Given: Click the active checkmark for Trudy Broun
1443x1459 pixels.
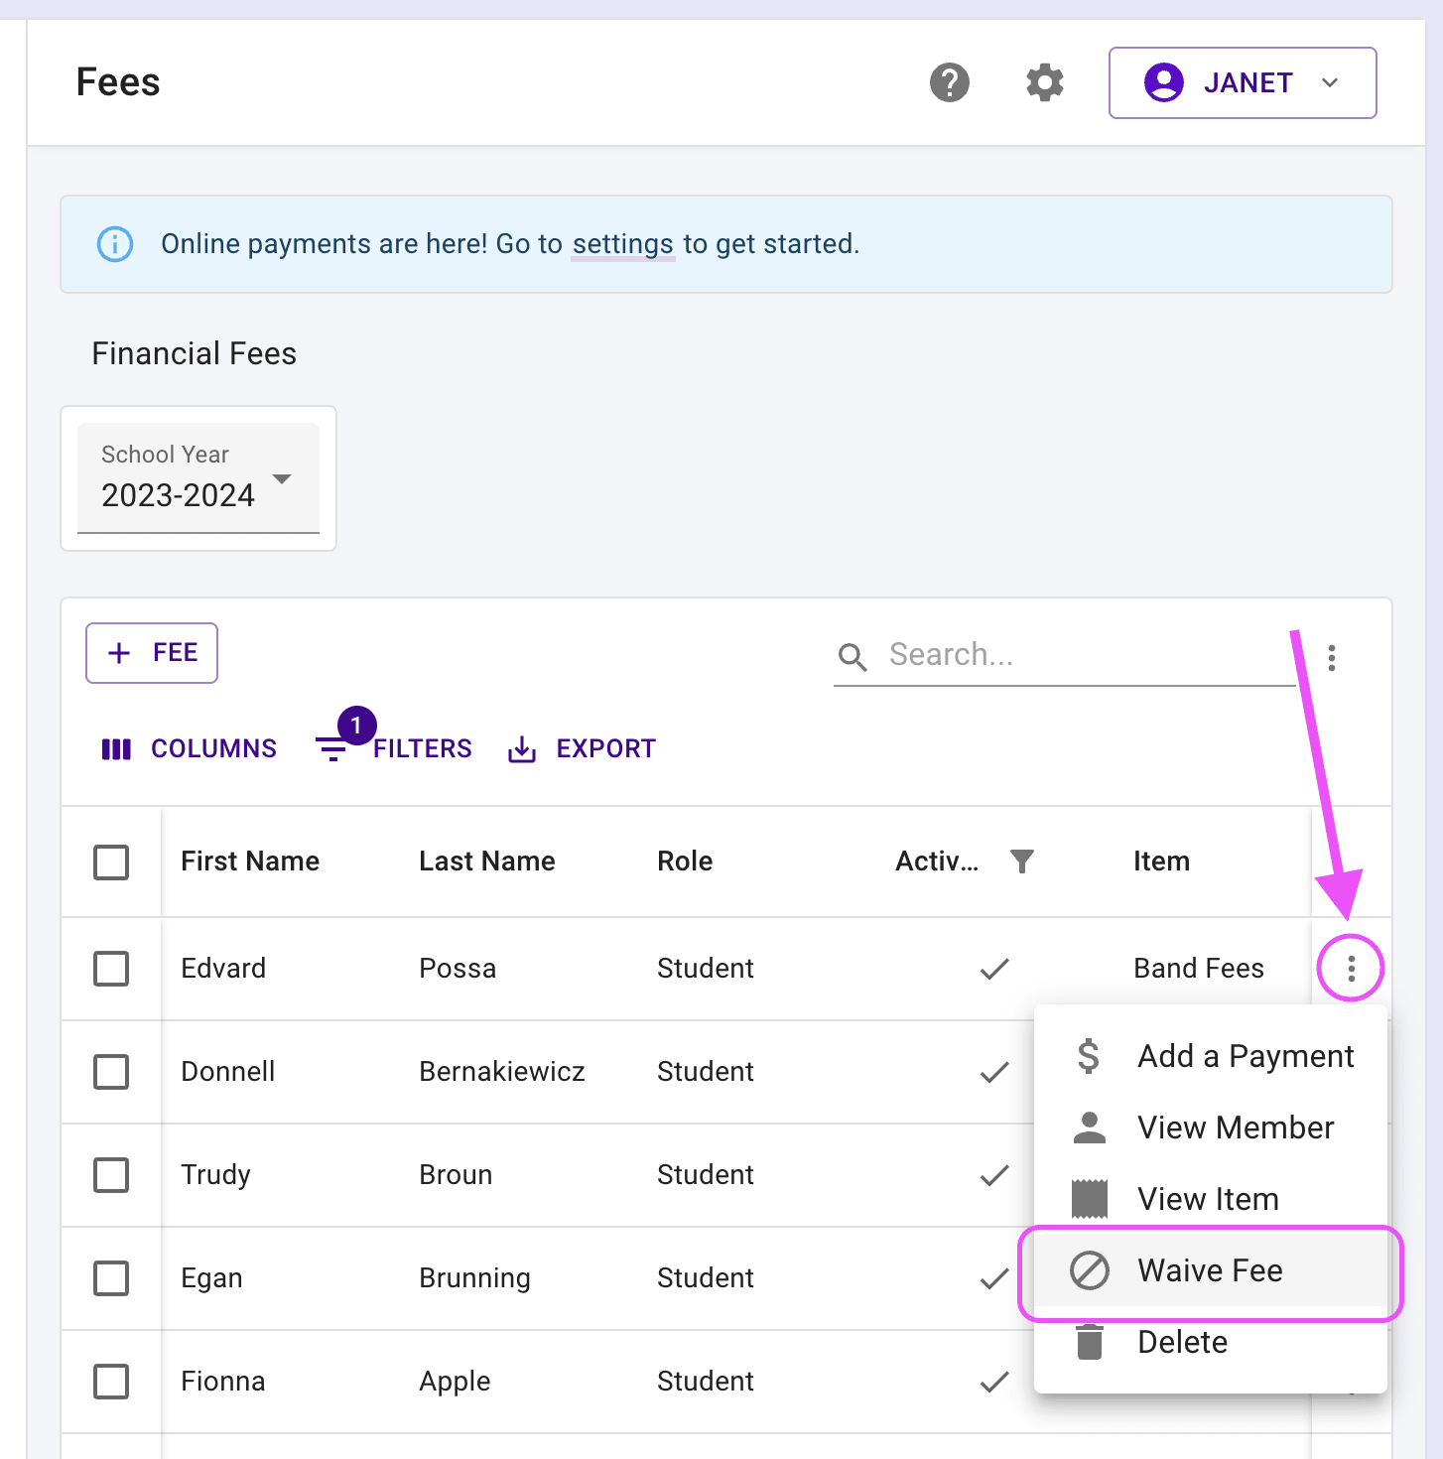Looking at the screenshot, I should [x=994, y=1175].
